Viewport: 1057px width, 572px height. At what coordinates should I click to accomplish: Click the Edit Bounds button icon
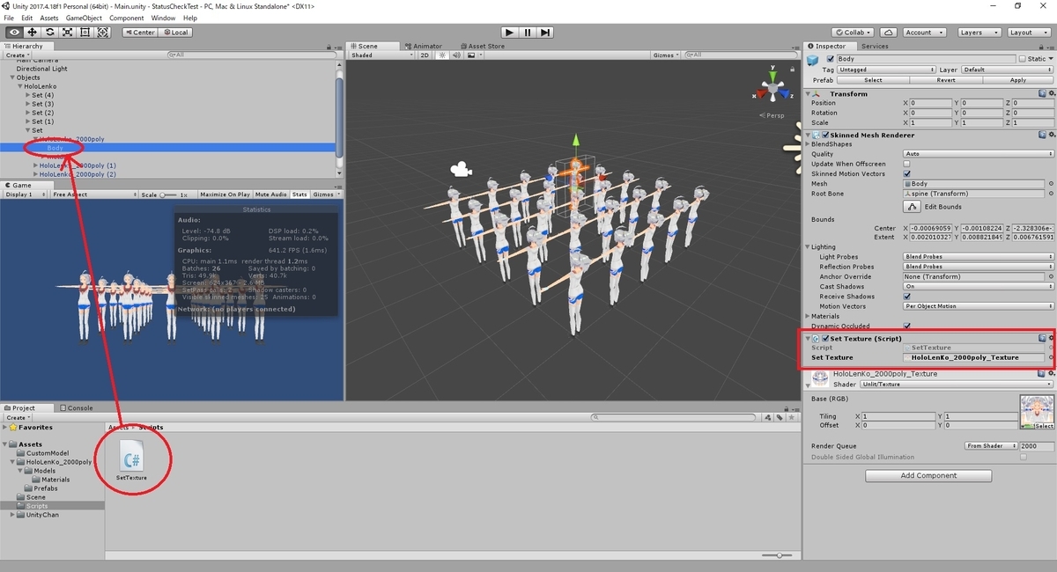[x=912, y=207]
